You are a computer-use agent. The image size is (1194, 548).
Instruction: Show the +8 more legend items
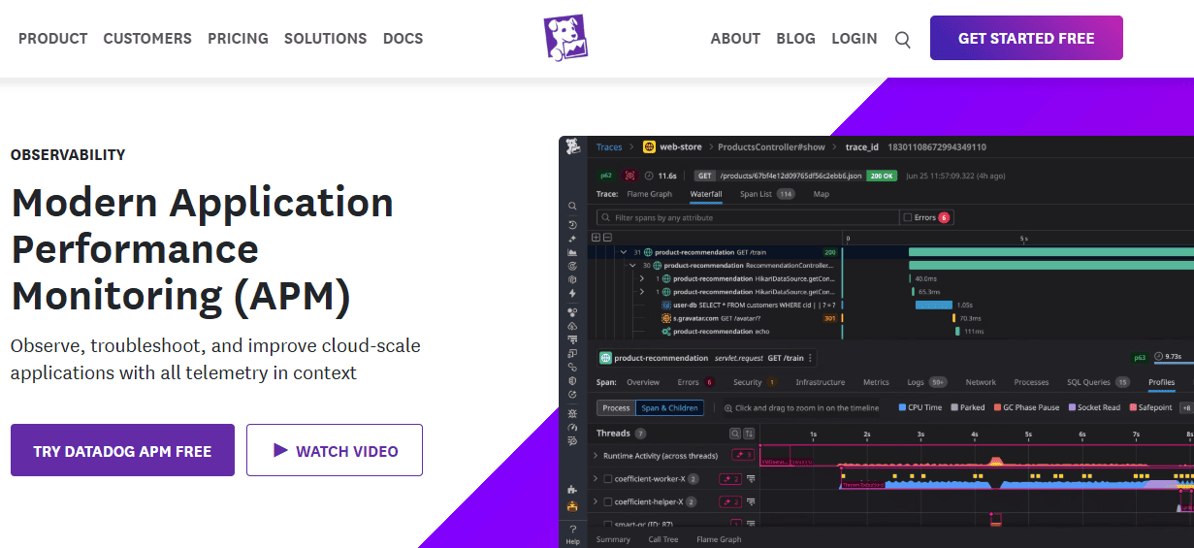(x=1186, y=408)
